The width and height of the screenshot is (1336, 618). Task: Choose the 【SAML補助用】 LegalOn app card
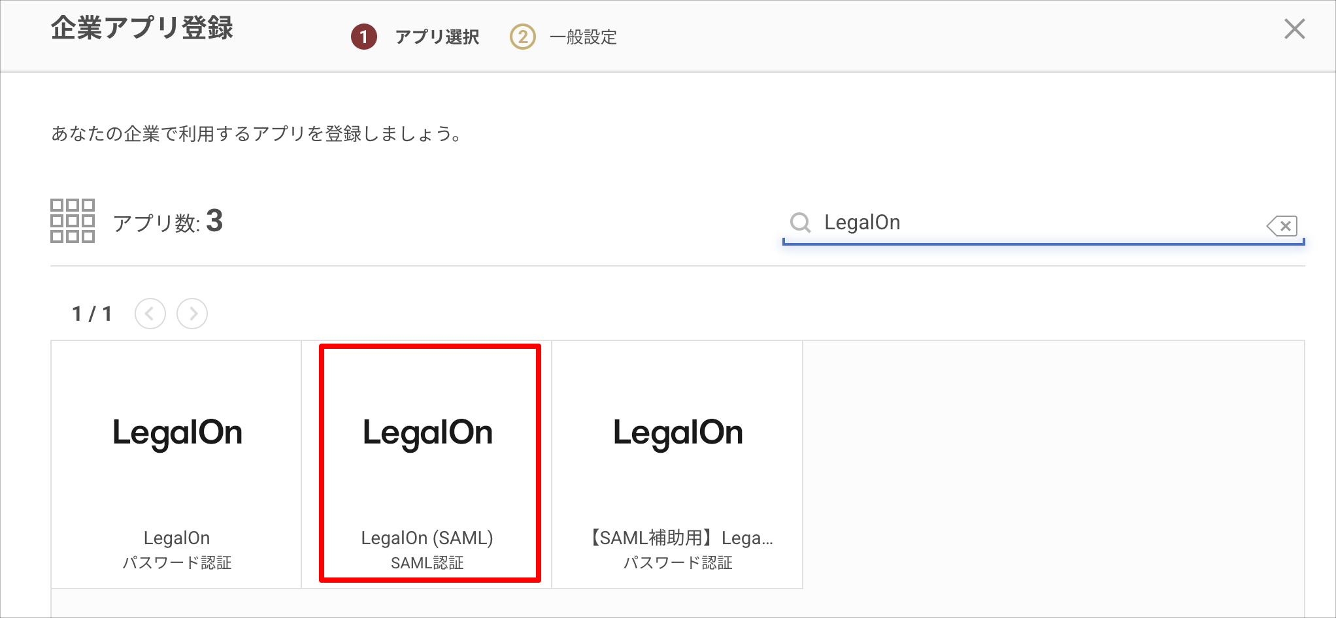pos(678,464)
